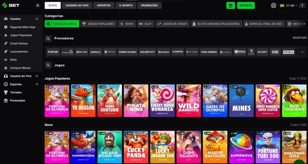The height and width of the screenshot is (164, 308).
Task: Select the Jogos Populares category filter
Action: [x=99, y=24]
